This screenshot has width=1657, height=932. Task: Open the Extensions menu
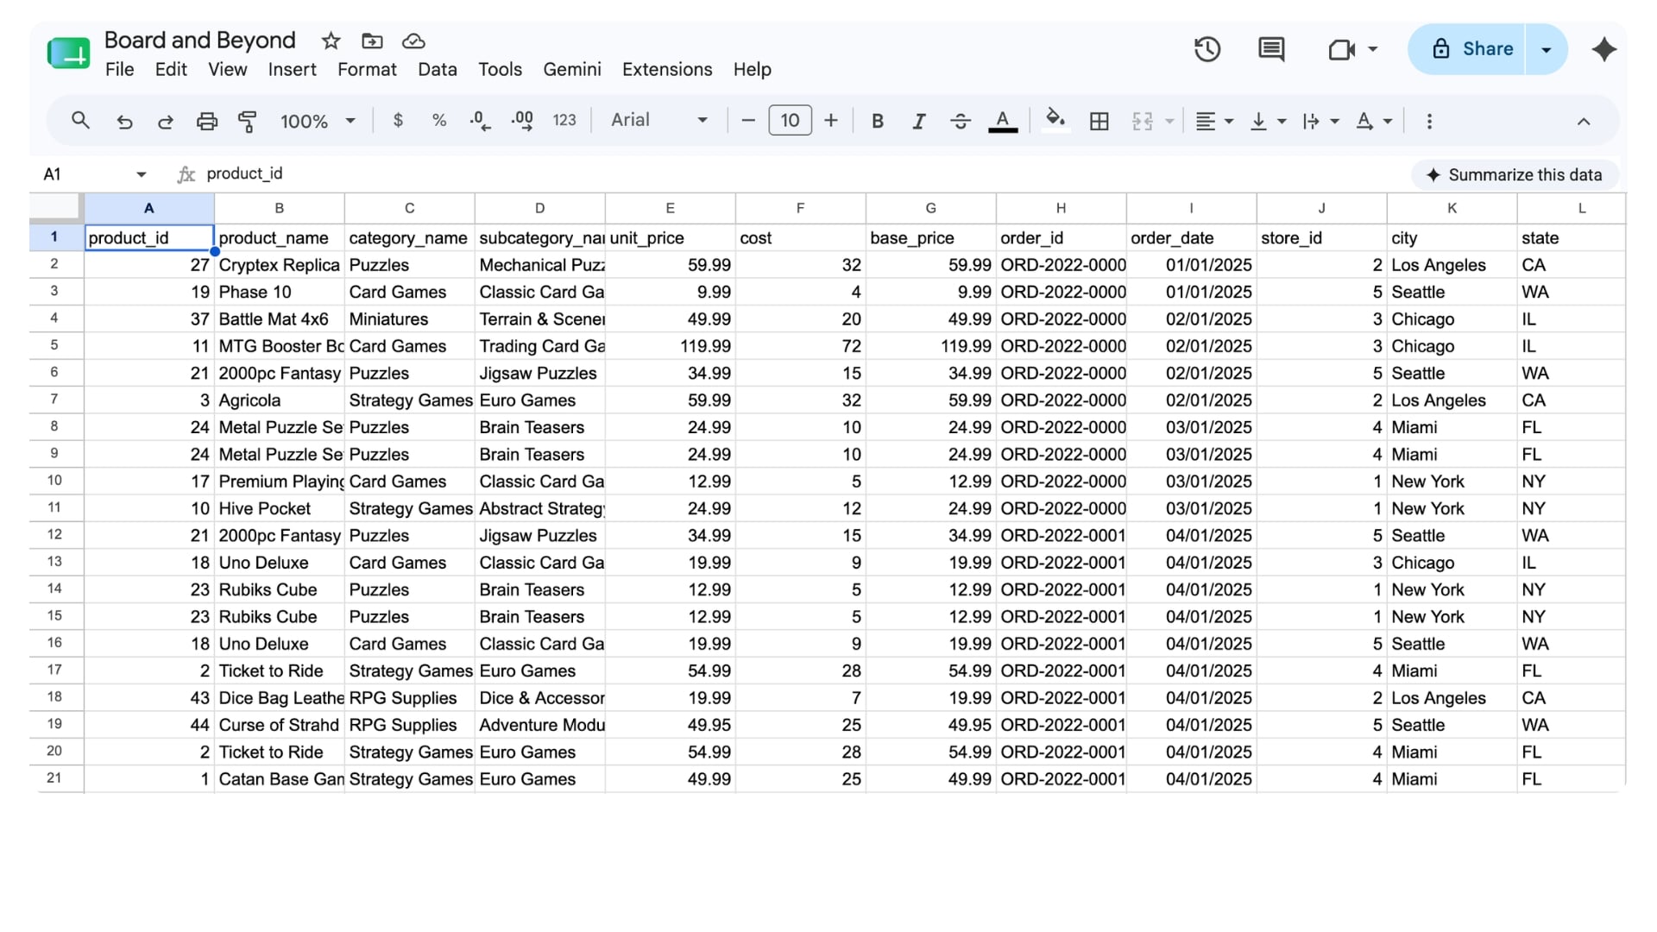pyautogui.click(x=667, y=70)
